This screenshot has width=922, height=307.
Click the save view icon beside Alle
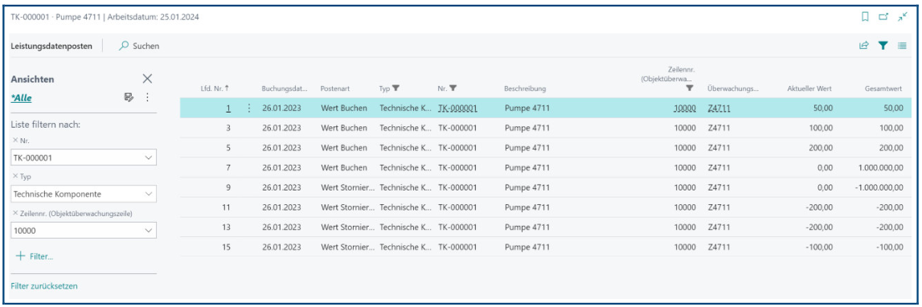129,97
